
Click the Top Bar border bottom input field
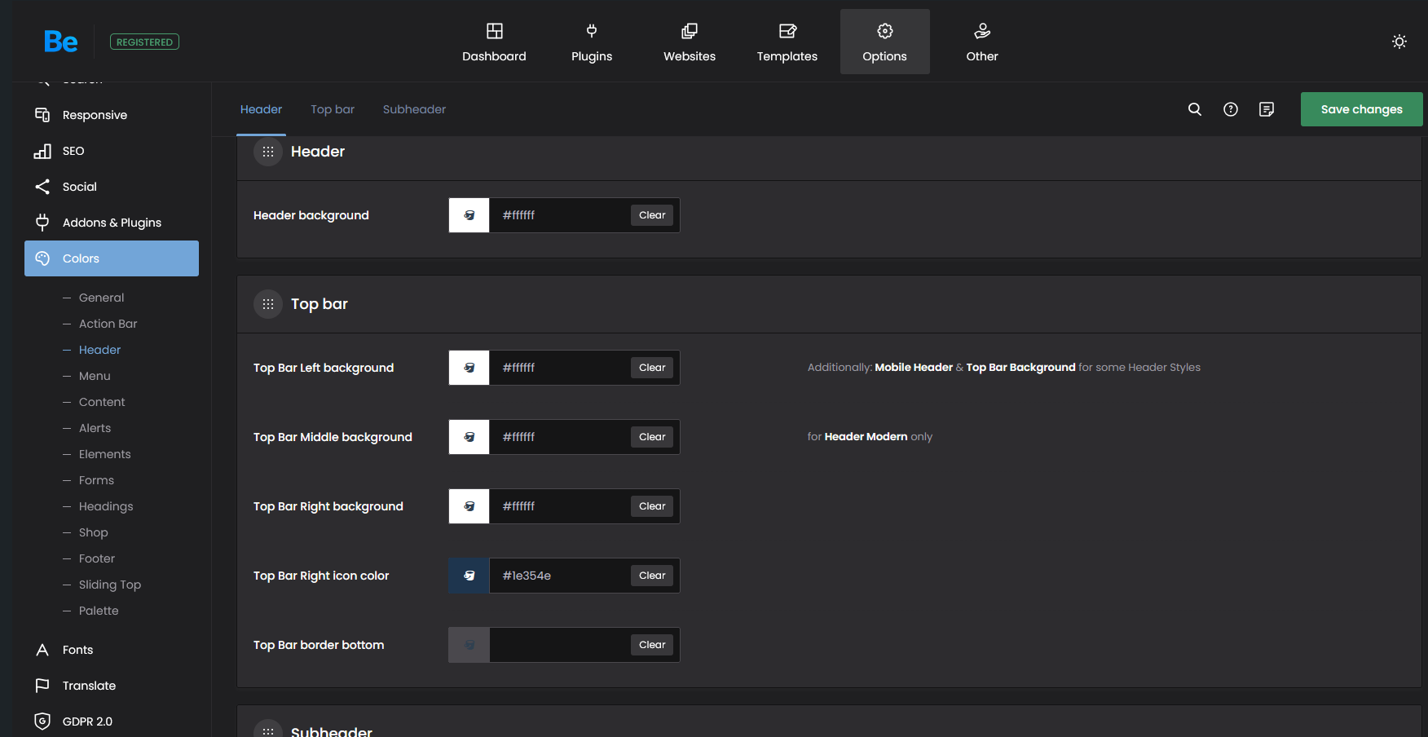(559, 645)
